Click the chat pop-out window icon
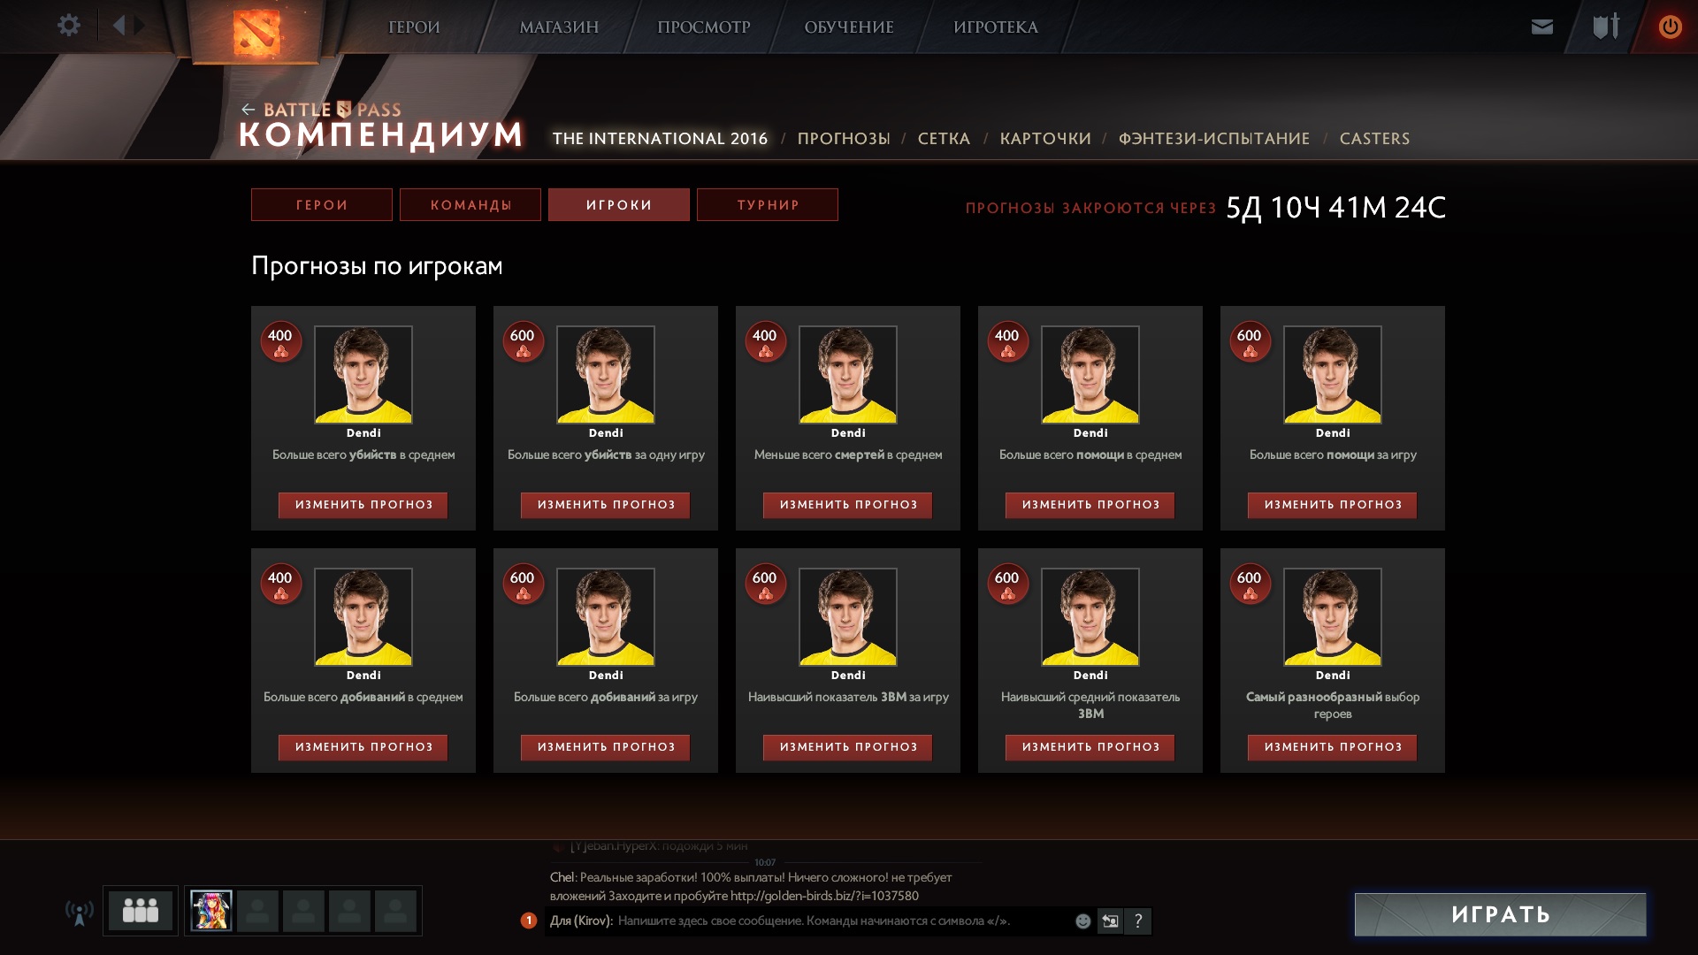 [1110, 921]
